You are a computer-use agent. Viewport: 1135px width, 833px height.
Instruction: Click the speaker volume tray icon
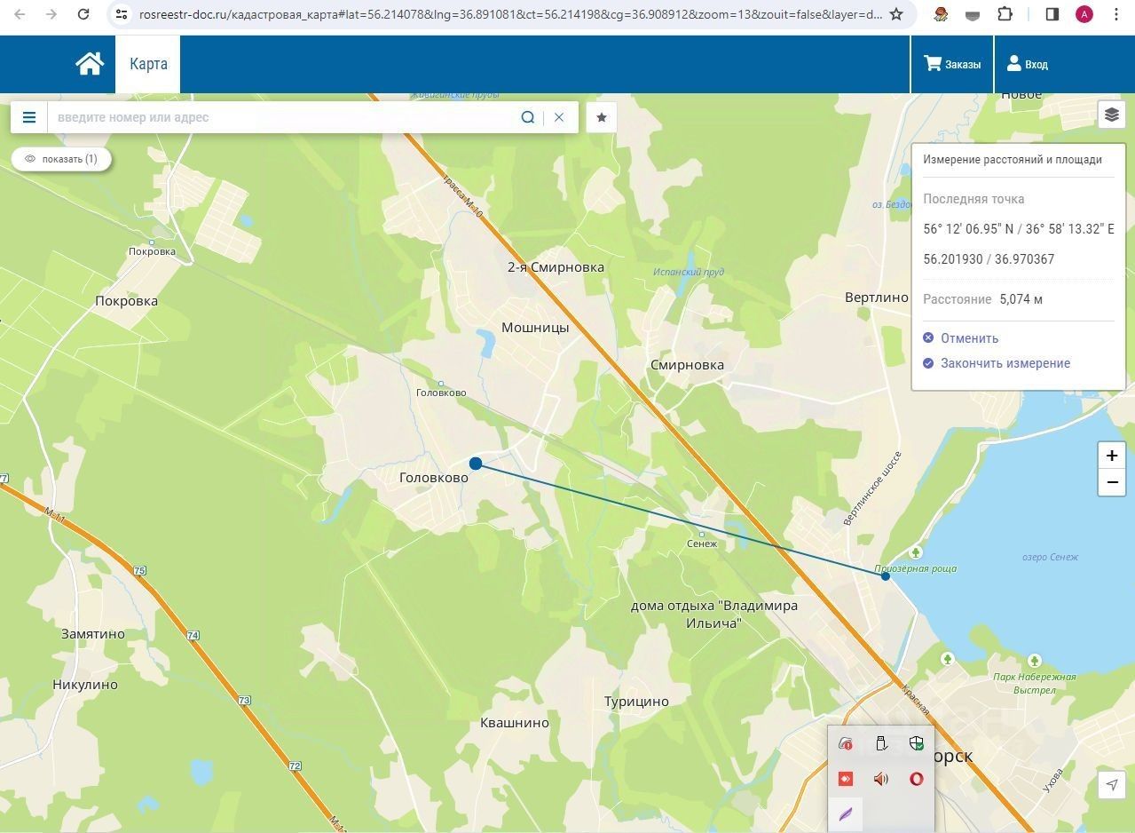click(x=880, y=779)
